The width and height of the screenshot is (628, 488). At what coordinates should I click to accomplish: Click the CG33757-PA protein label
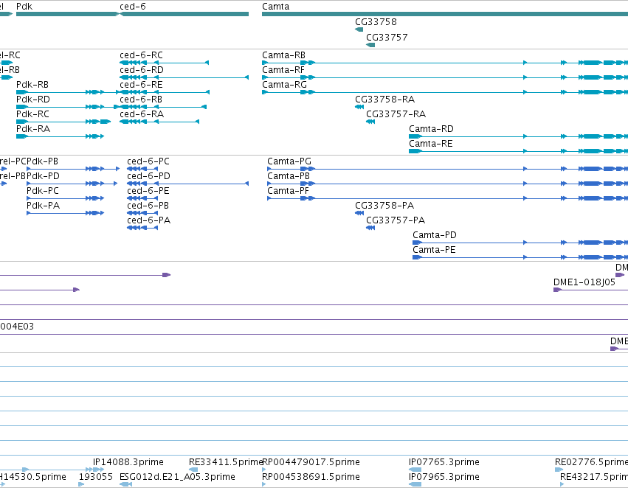(x=396, y=220)
